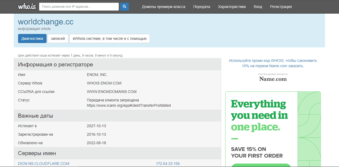Click the WHOIS promo code Name.com link
339x167 pixels.
273,63
